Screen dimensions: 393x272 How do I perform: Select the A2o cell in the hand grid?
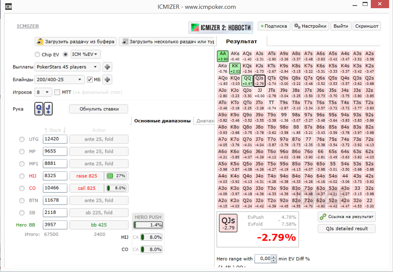[x=223, y=203]
